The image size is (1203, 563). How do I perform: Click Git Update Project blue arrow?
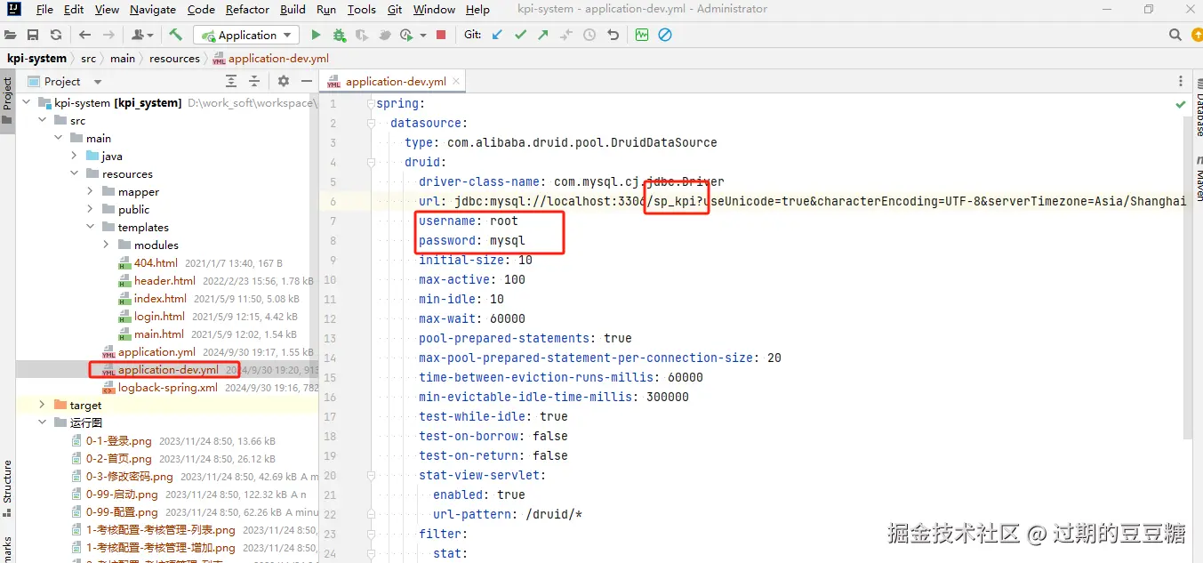click(497, 35)
